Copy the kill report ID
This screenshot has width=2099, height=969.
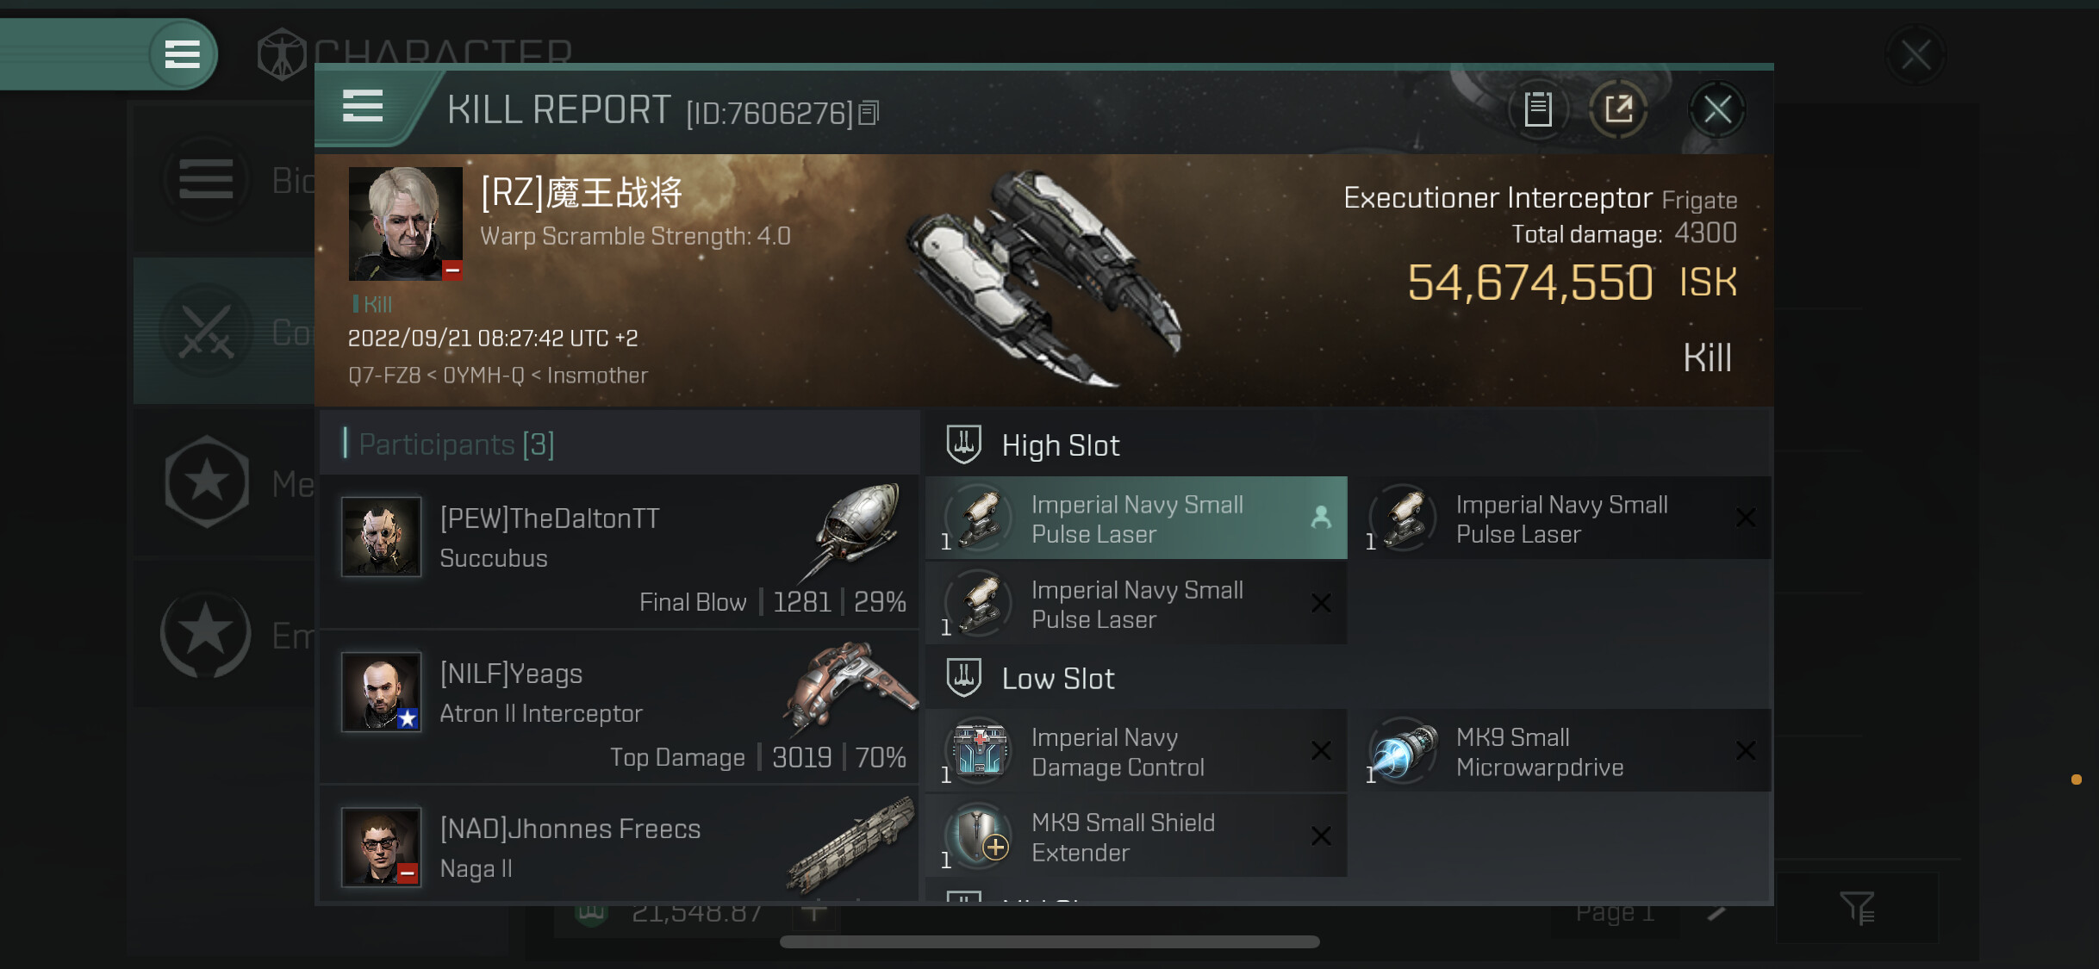click(x=869, y=113)
